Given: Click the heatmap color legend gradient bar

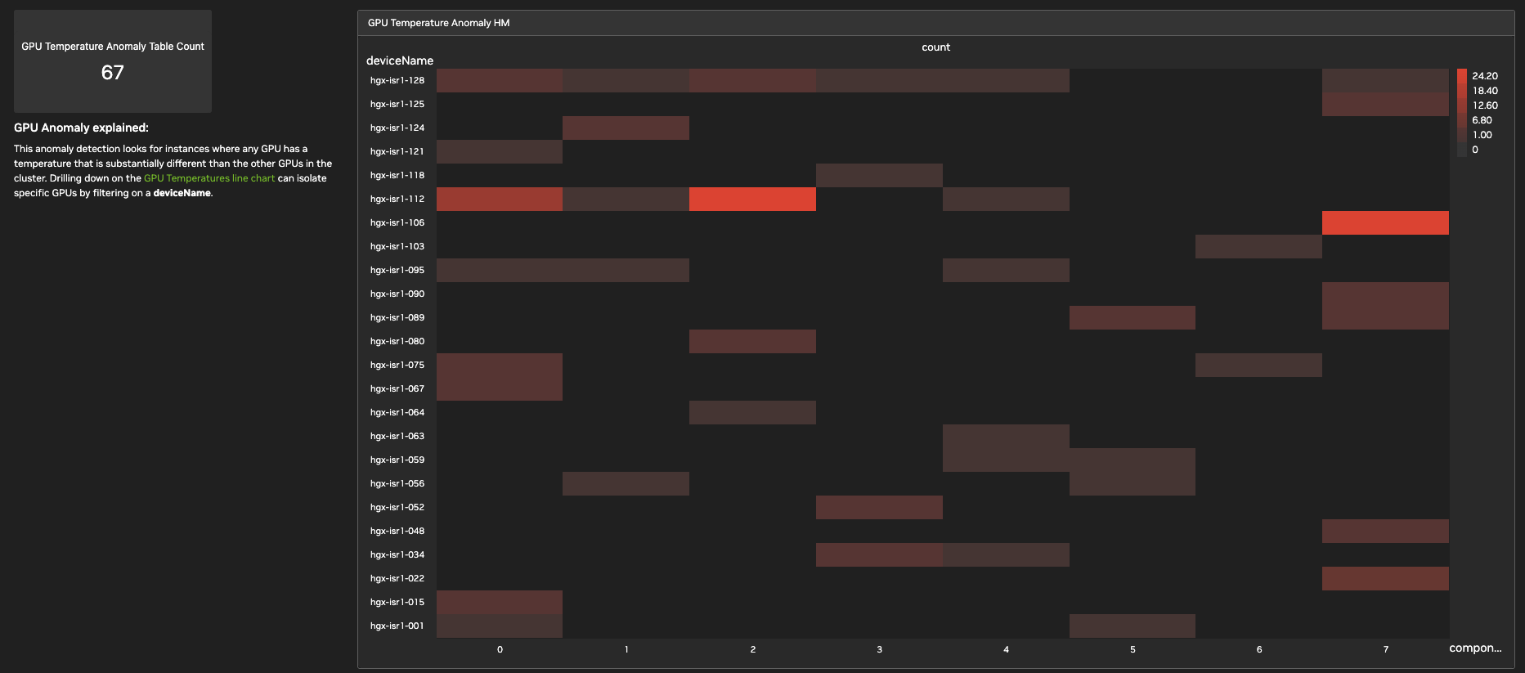Looking at the screenshot, I should (x=1462, y=113).
